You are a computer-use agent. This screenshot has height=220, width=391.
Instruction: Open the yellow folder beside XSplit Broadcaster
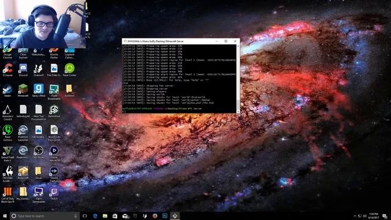(69, 90)
